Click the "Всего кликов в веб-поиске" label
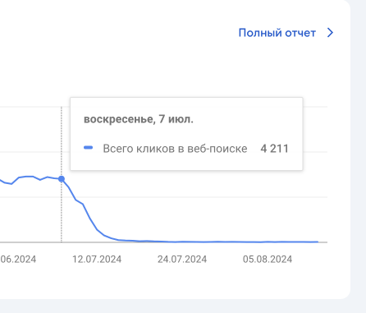The height and width of the screenshot is (313, 366). 175,149
